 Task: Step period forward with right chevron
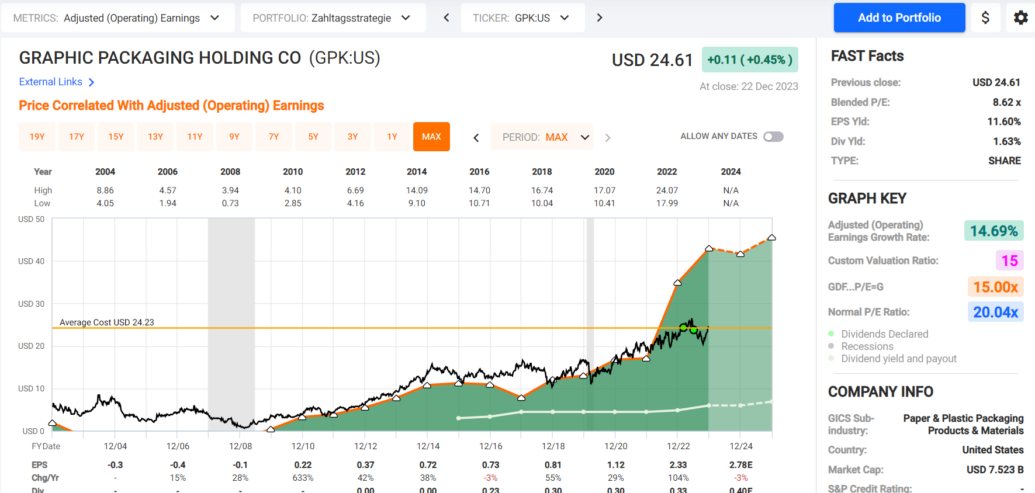[x=608, y=137]
